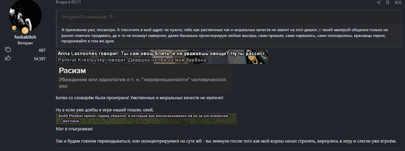Enlarge the Расизм dictionary definition image
Viewport: 405px width, 151px height.
point(144,79)
